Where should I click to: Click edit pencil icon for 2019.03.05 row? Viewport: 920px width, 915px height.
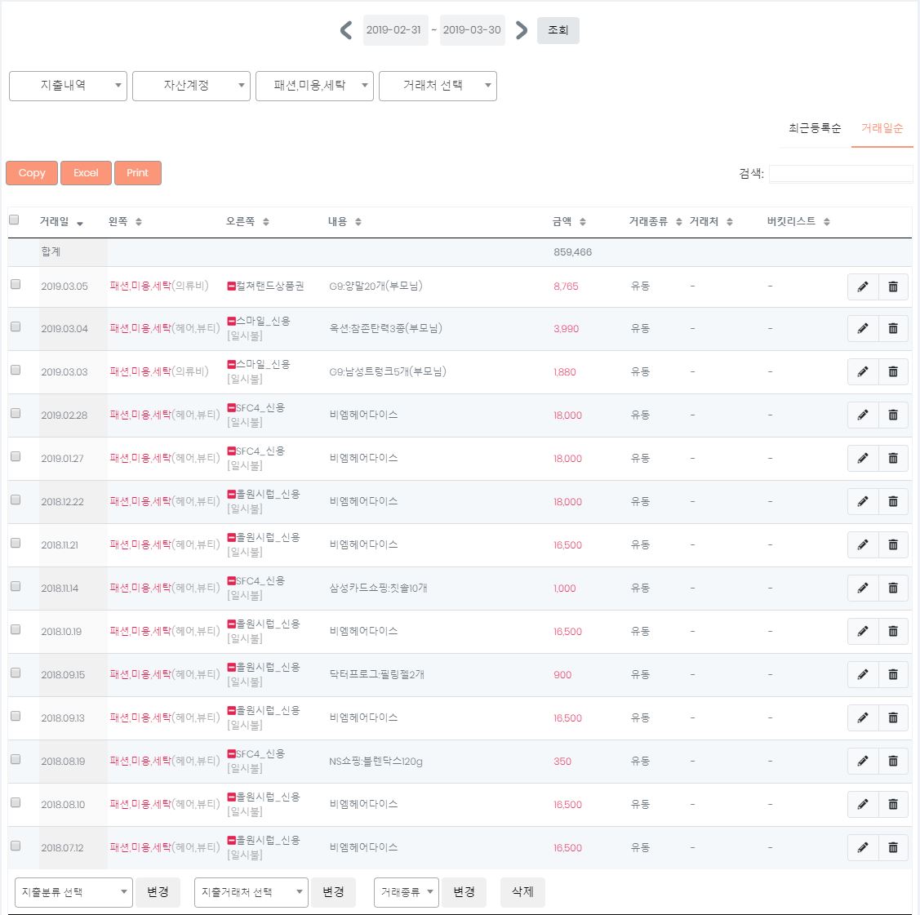tap(863, 286)
